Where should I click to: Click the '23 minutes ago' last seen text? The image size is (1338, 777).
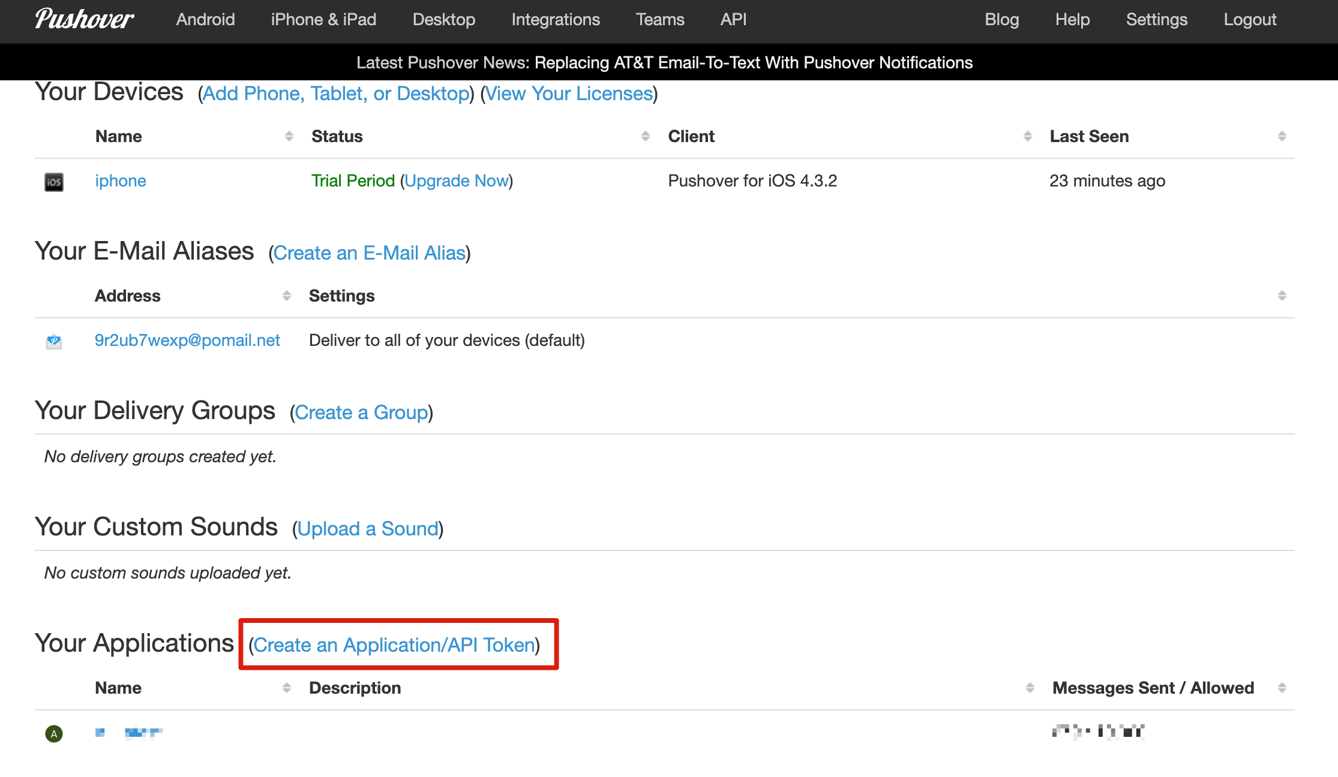1108,180
